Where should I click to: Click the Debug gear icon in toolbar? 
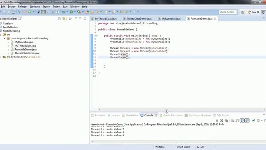pos(64,12)
